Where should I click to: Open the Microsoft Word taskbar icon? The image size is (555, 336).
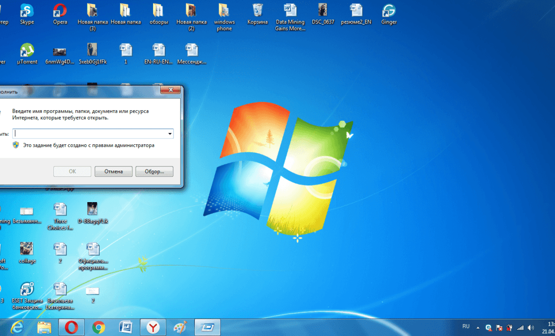(126, 327)
